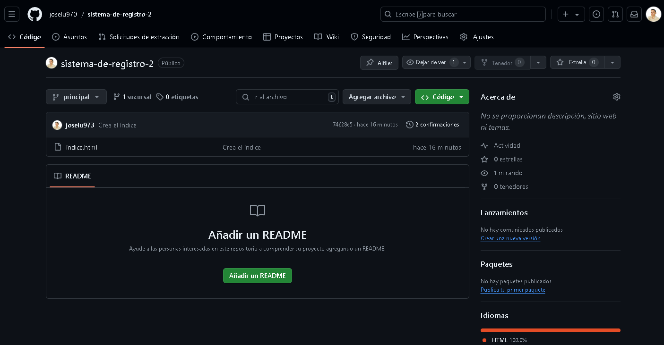Click the pulse icon beside Actividad

click(x=484, y=145)
